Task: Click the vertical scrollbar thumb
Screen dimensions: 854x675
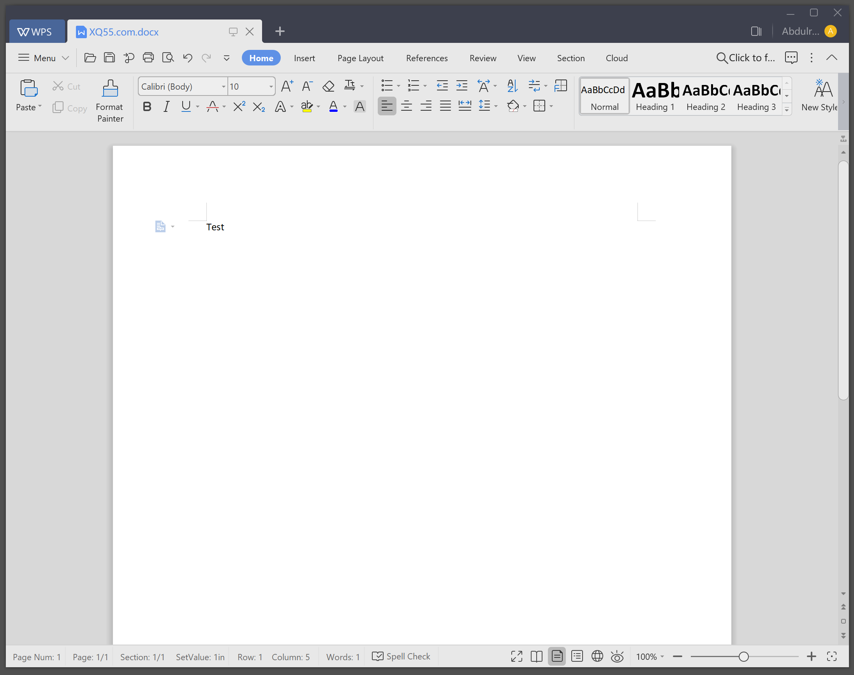Action: pyautogui.click(x=843, y=280)
